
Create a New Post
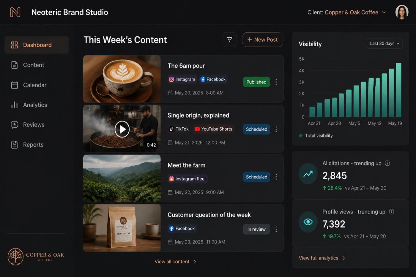tap(262, 39)
